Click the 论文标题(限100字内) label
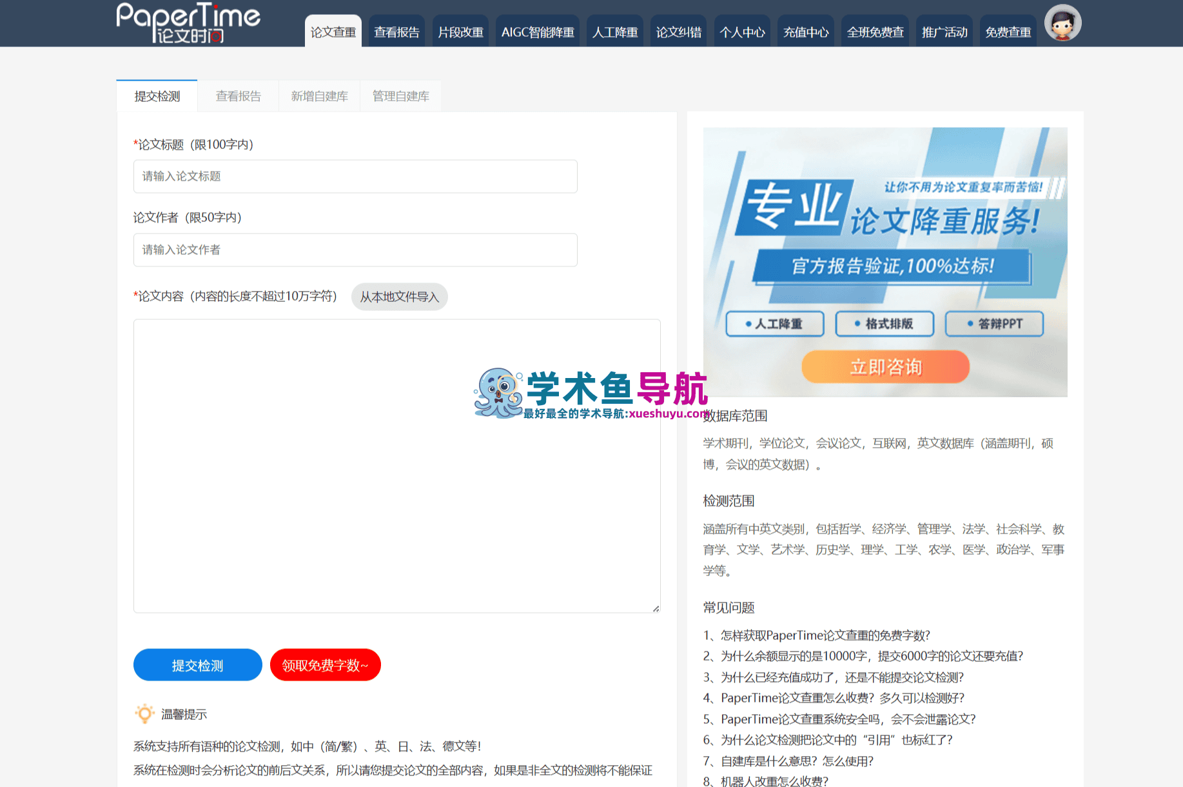Image resolution: width=1183 pixels, height=787 pixels. [x=193, y=144]
